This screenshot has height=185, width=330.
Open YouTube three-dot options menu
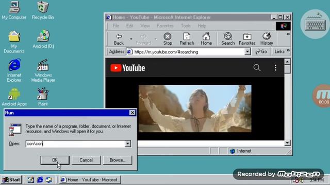(x=275, y=68)
